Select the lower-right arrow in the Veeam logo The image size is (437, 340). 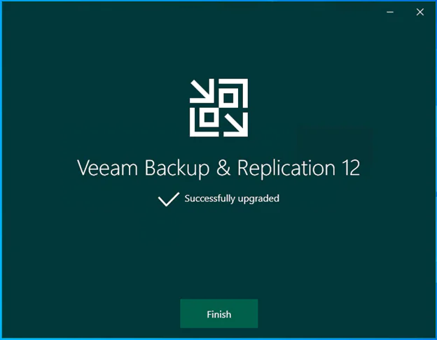point(236,125)
